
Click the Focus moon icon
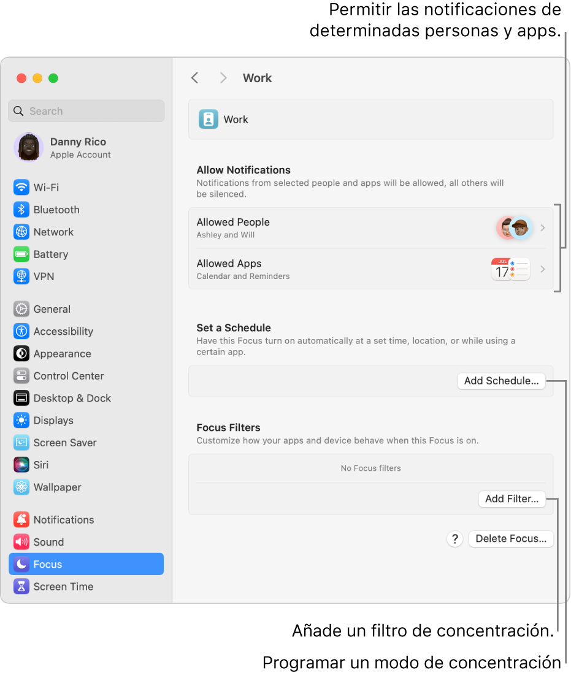(21, 564)
